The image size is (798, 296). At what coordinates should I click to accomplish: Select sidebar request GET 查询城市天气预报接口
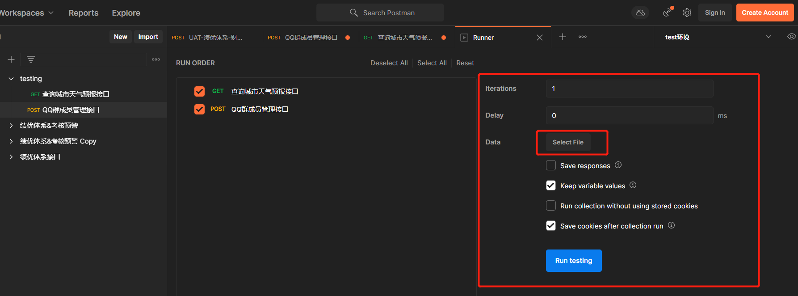[x=83, y=94]
